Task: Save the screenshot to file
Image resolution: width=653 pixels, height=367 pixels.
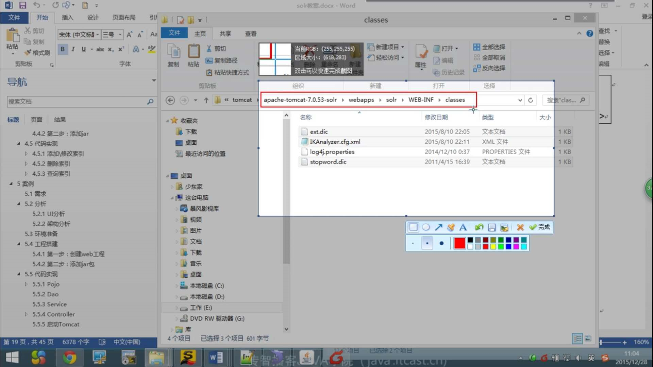Action: pos(492,227)
